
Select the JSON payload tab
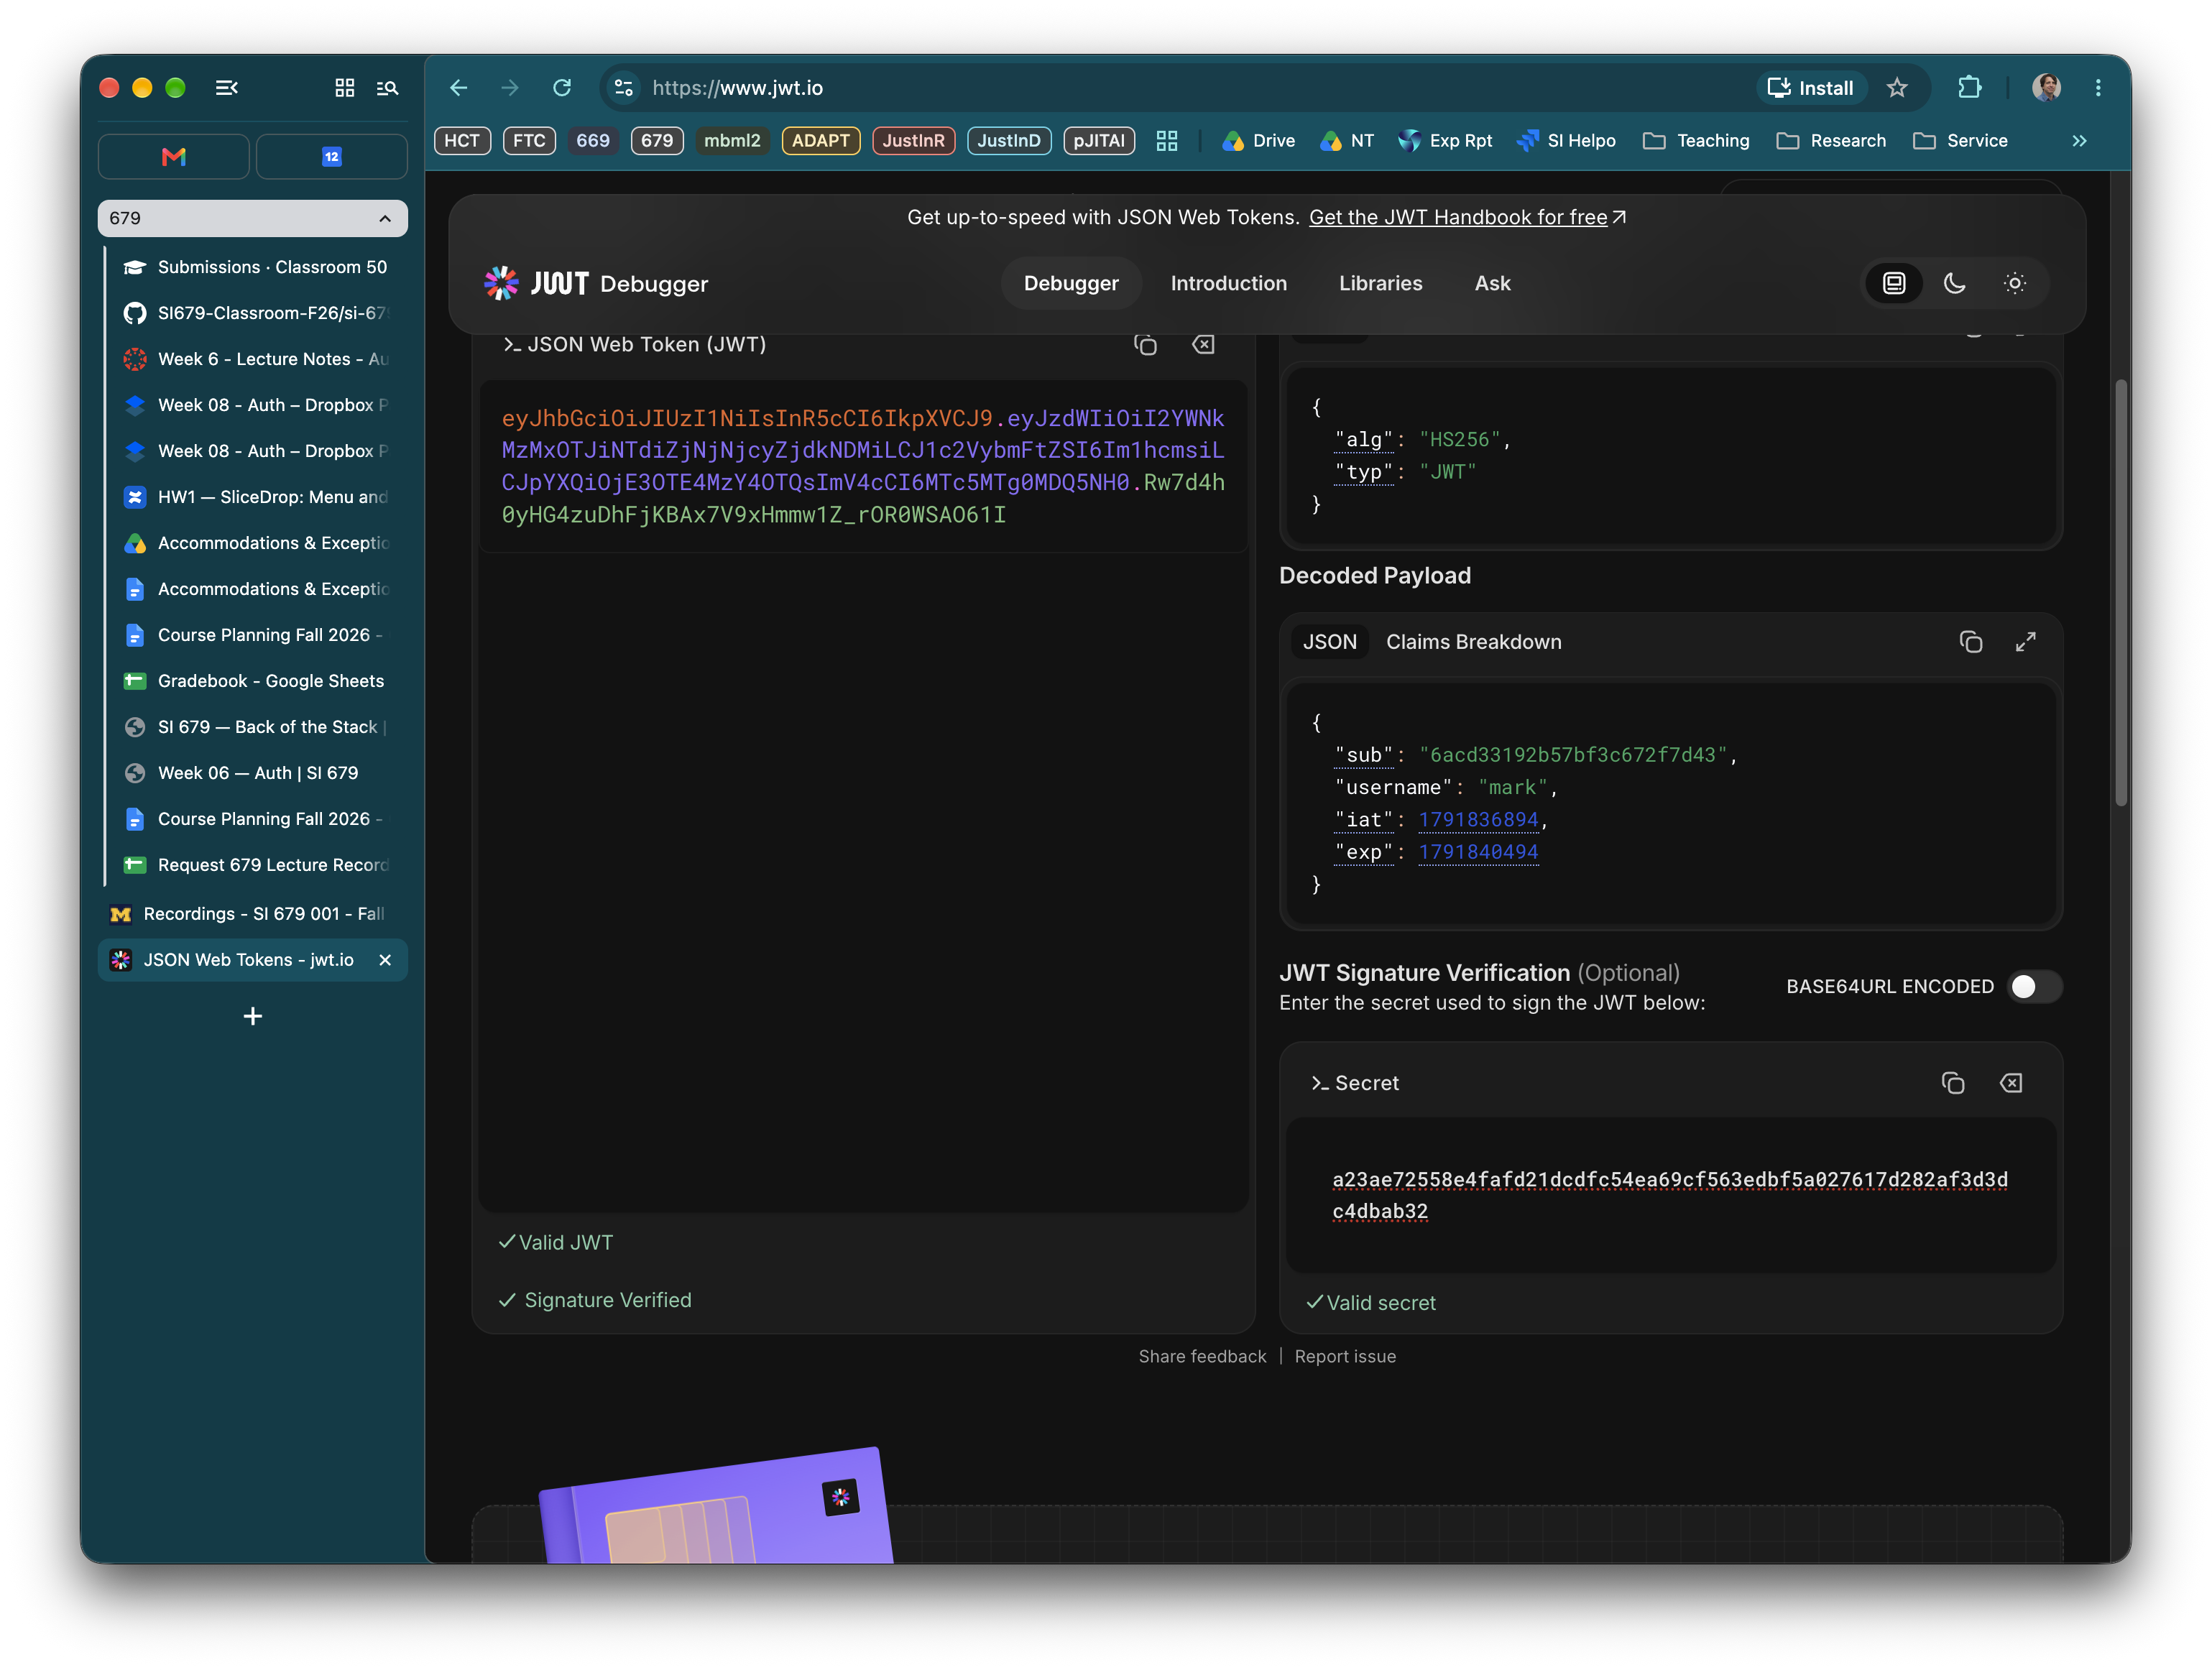(x=1329, y=642)
